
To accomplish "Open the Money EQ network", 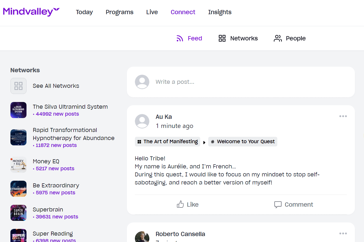I will click(x=46, y=161).
